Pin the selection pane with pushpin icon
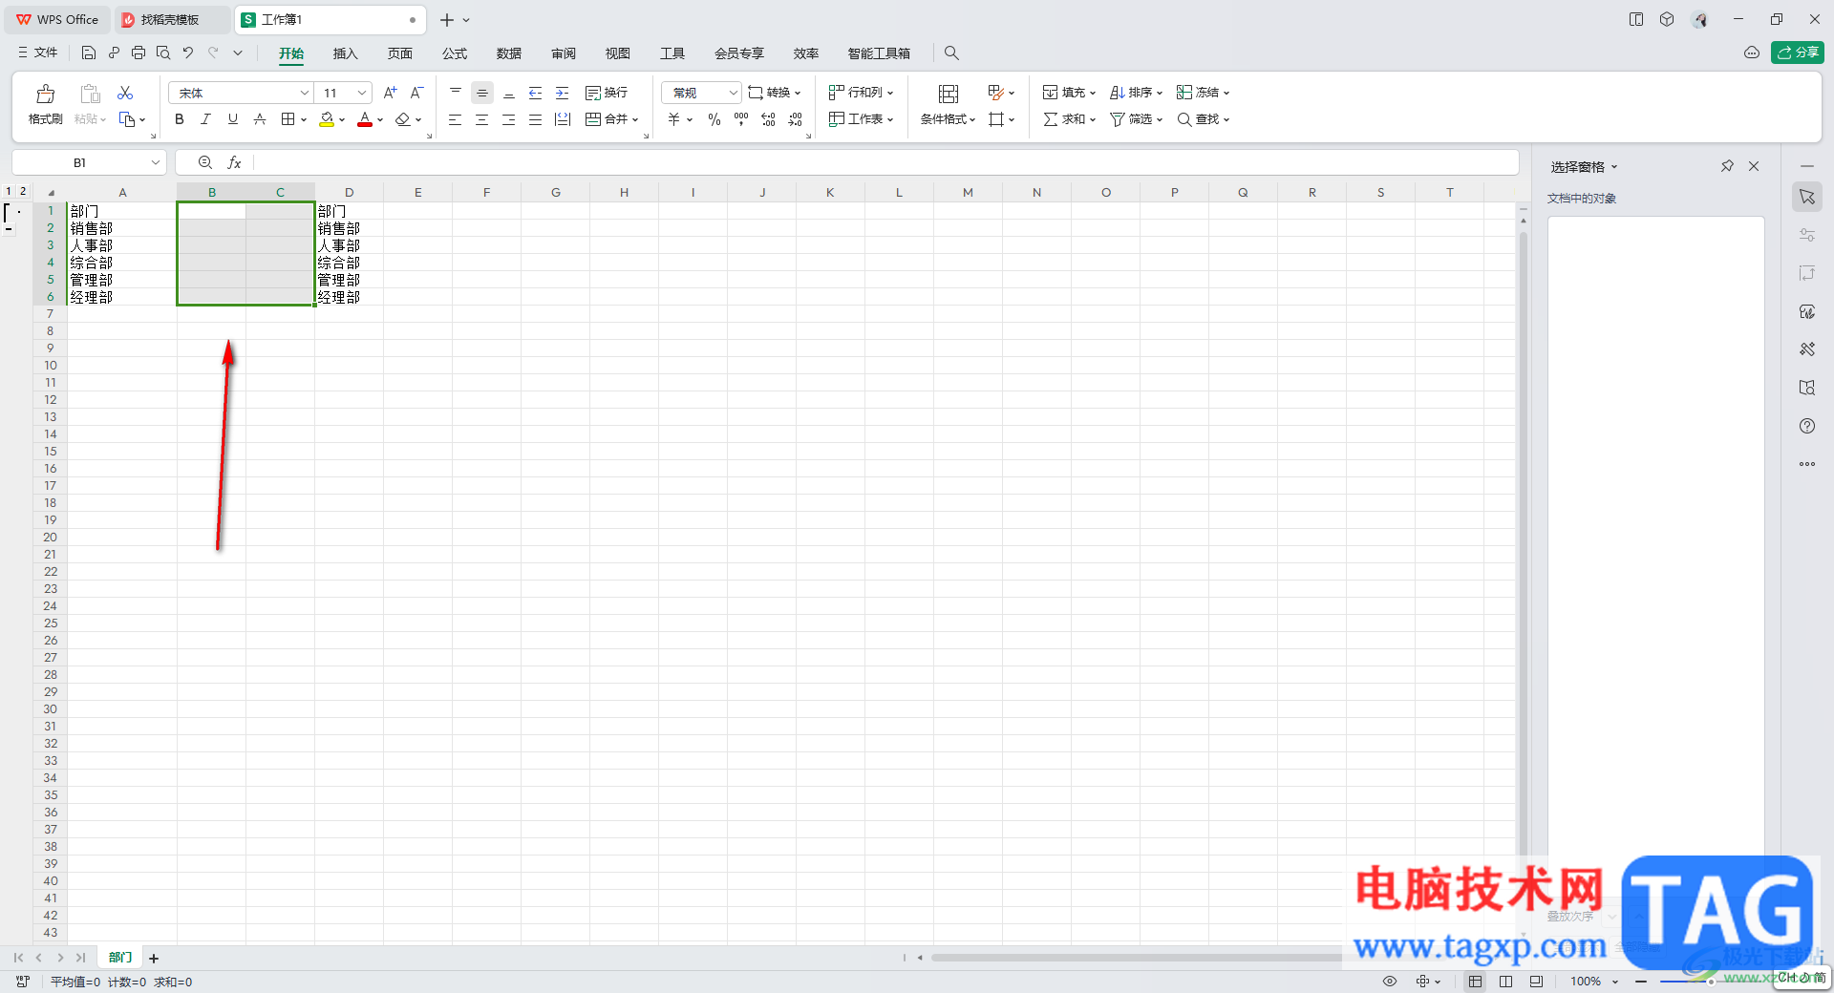This screenshot has width=1834, height=993. click(x=1727, y=166)
